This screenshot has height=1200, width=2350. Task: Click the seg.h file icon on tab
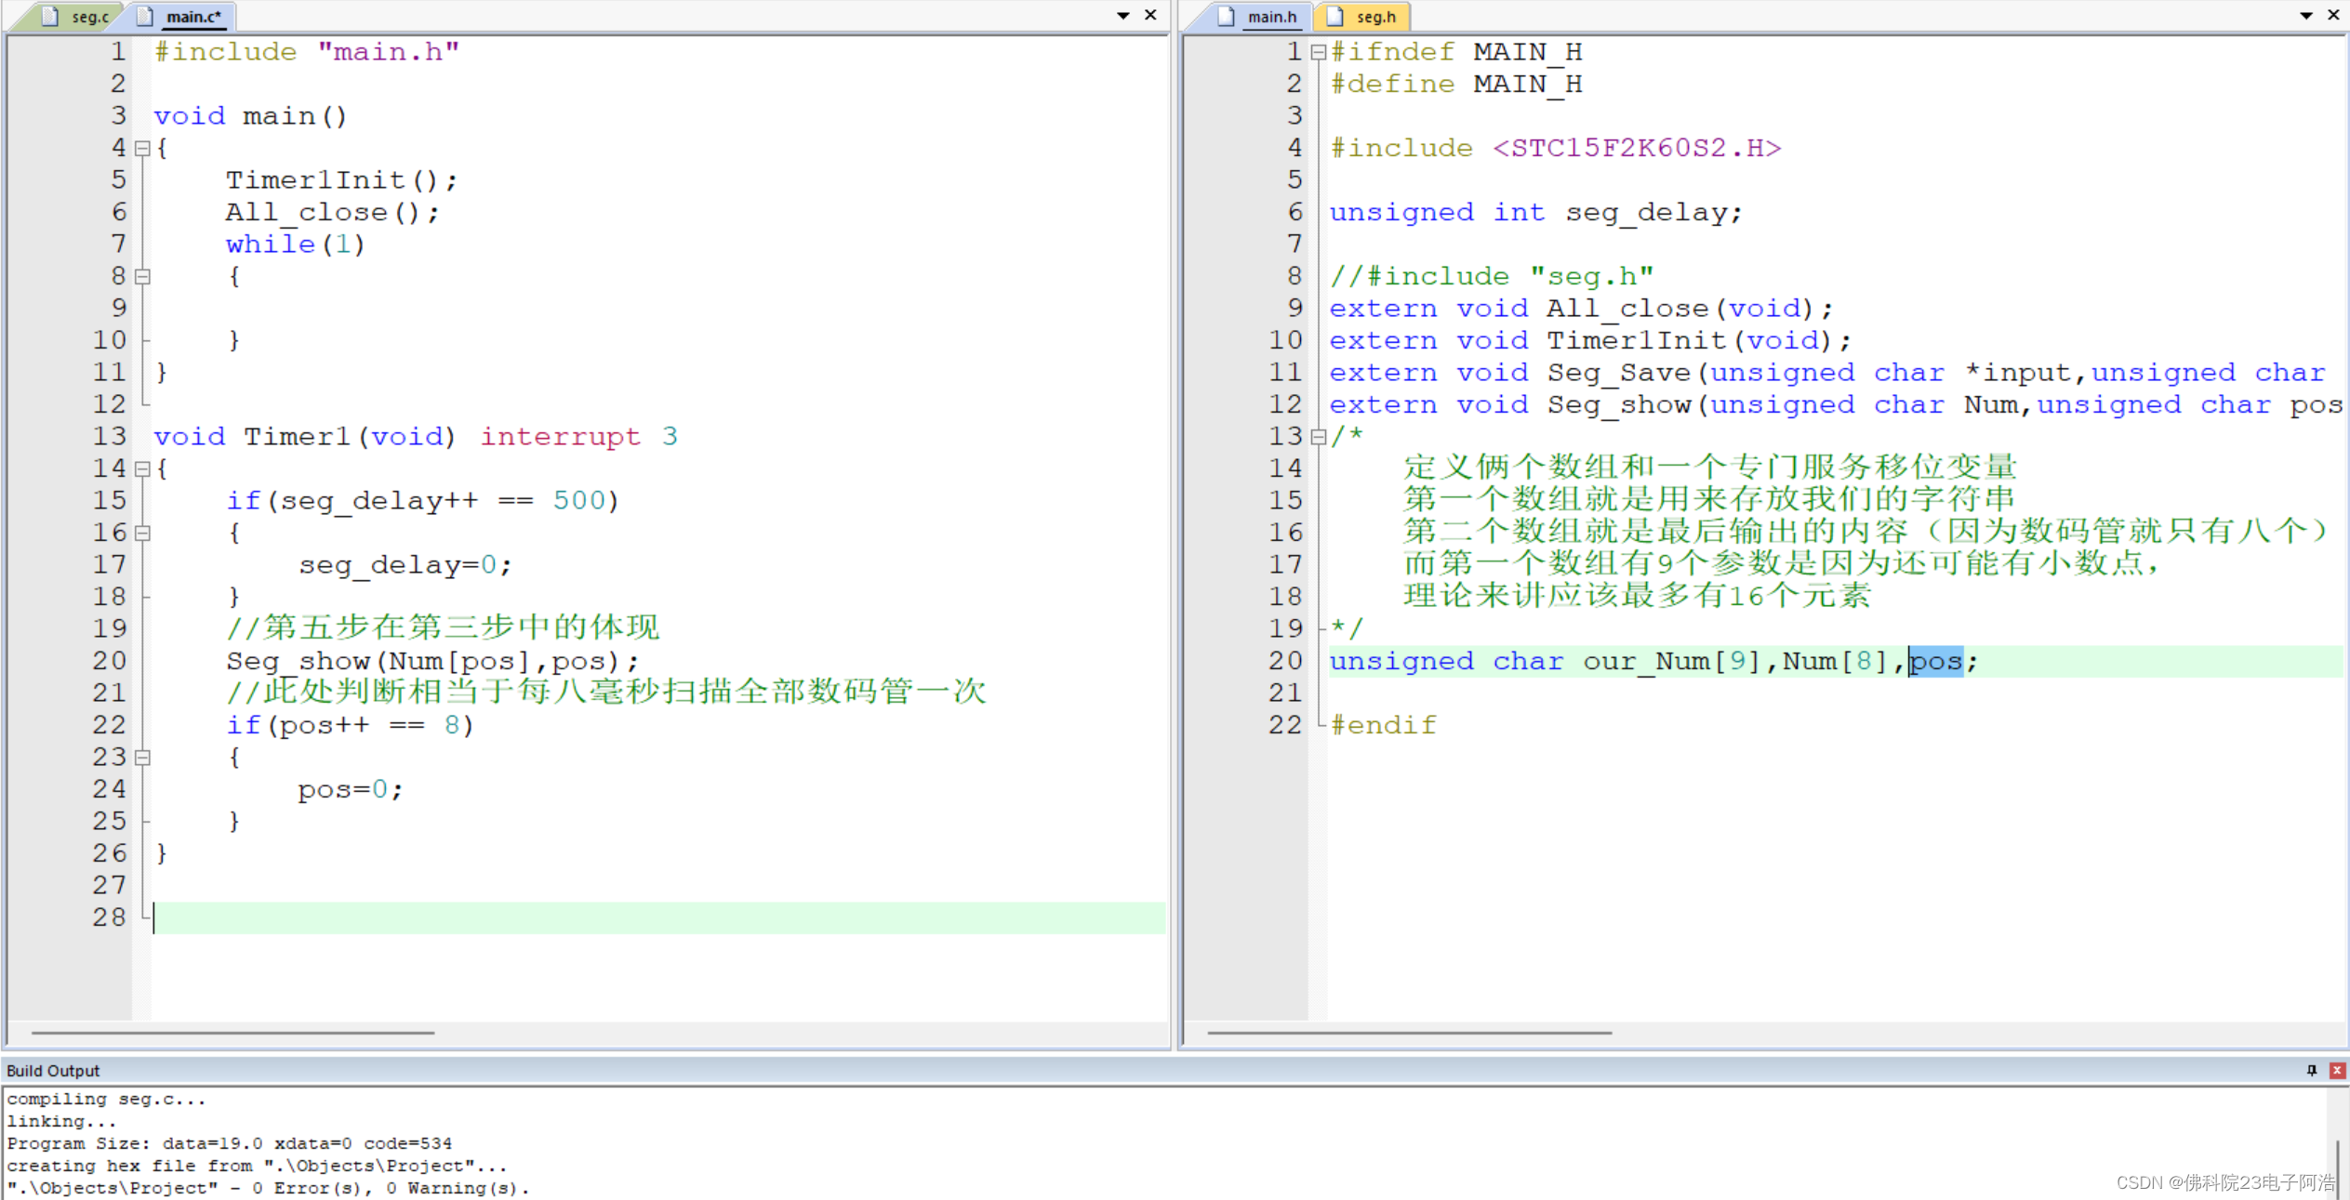coord(1335,16)
